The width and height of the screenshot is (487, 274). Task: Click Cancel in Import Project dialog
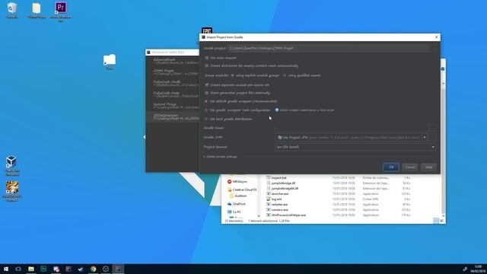click(x=410, y=167)
